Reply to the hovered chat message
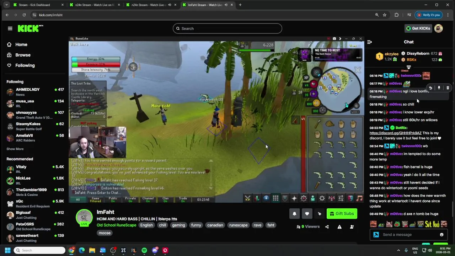Viewport: 455px width, 256px height. point(430,88)
